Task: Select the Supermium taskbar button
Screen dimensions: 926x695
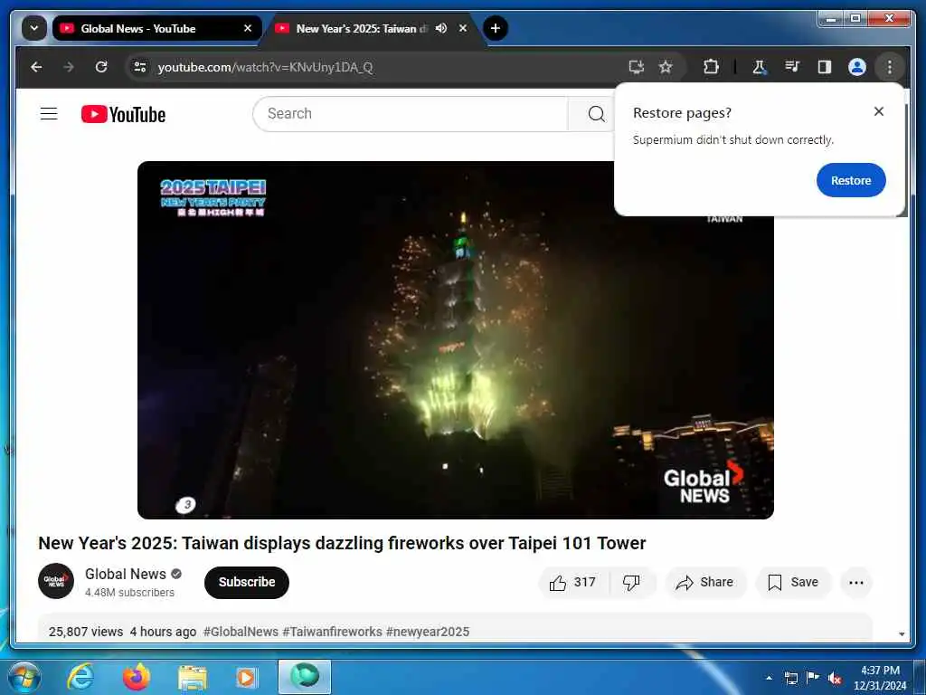Action: (x=305, y=677)
